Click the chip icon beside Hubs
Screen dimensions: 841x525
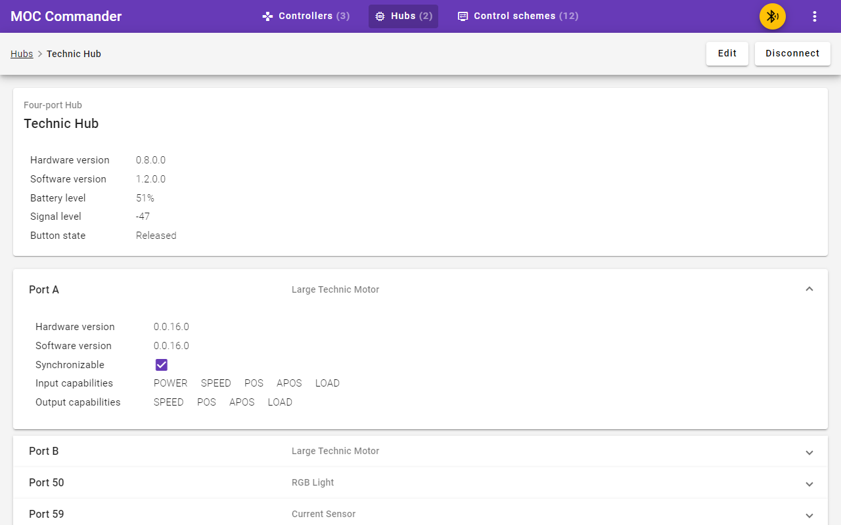pos(380,16)
